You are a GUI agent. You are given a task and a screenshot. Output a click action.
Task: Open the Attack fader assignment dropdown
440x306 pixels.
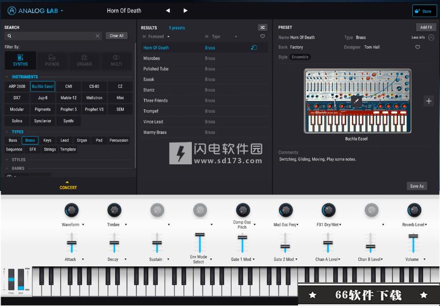(x=83, y=259)
